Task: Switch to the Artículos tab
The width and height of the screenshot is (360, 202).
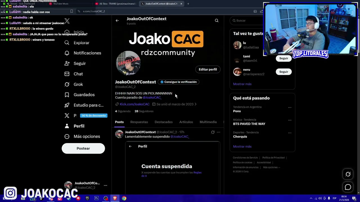Action: click(186, 122)
